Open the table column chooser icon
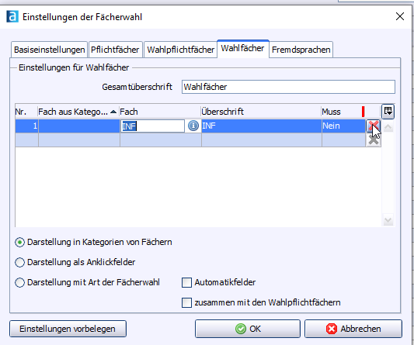 [388, 111]
